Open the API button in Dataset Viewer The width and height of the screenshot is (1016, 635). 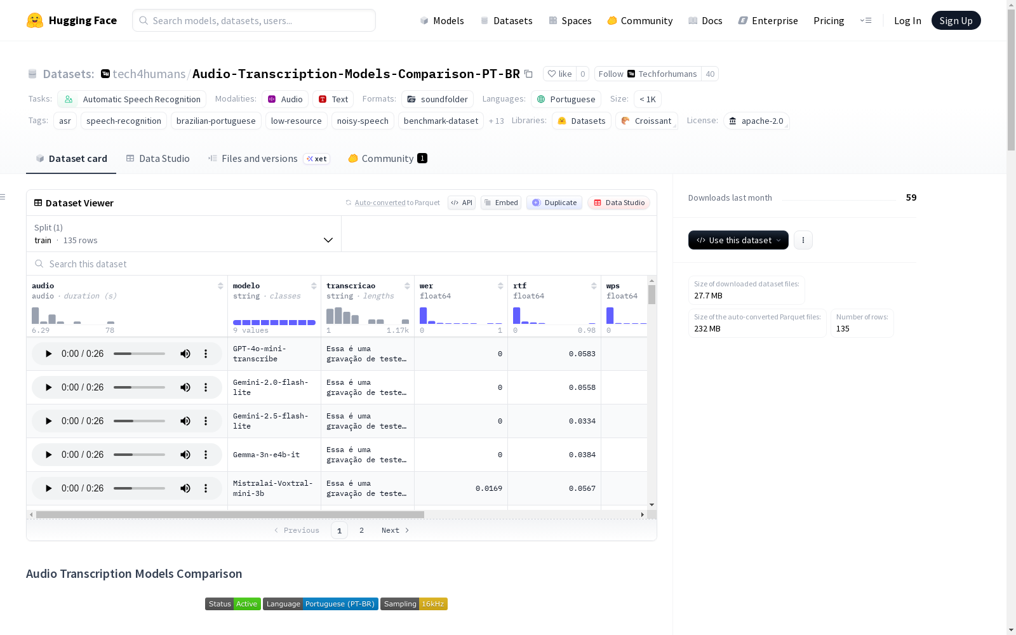462,203
